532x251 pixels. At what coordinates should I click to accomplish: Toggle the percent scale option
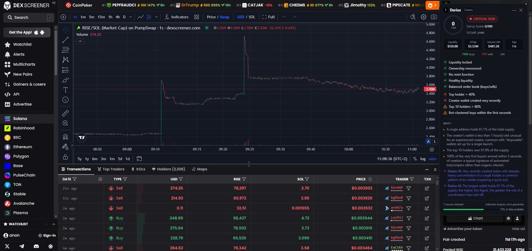tap(415, 158)
